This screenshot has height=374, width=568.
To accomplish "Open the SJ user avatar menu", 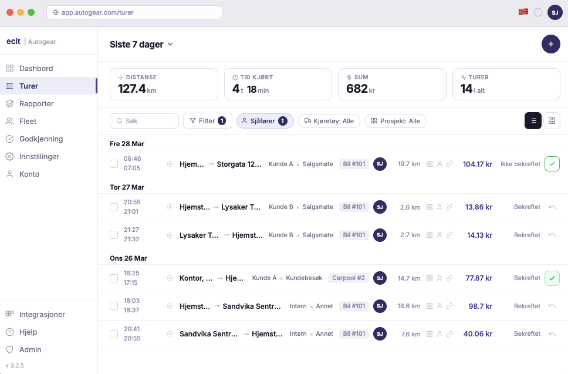I will tap(555, 12).
